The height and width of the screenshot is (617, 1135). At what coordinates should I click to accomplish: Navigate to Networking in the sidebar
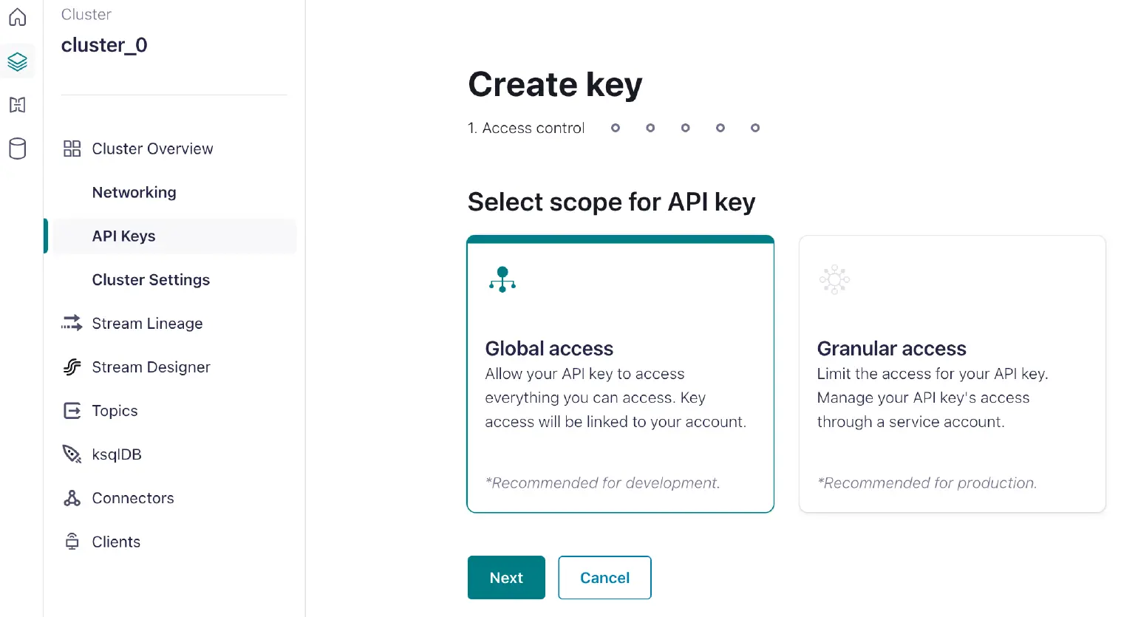click(134, 192)
